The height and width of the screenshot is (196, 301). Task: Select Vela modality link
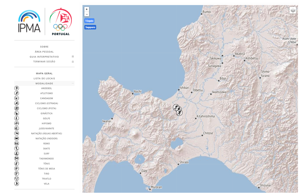[47, 184]
